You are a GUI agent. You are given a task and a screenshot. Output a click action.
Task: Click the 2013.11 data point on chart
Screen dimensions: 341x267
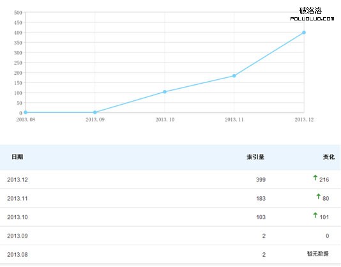click(234, 76)
